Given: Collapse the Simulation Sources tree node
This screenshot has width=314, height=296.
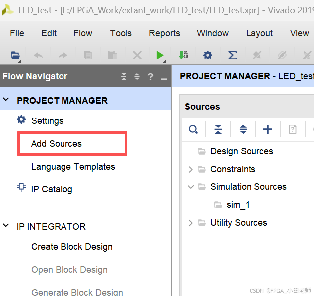Looking at the screenshot, I should point(191,187).
